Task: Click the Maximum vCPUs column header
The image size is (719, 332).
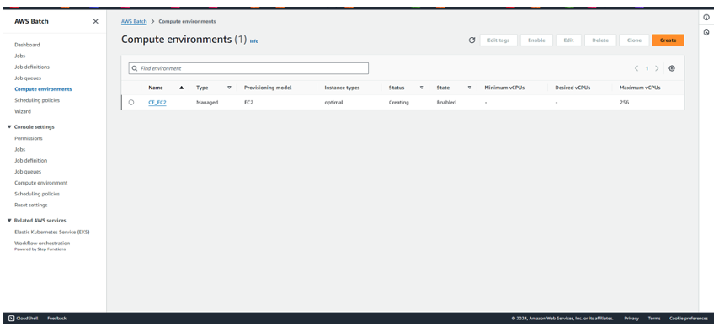Action: (640, 88)
